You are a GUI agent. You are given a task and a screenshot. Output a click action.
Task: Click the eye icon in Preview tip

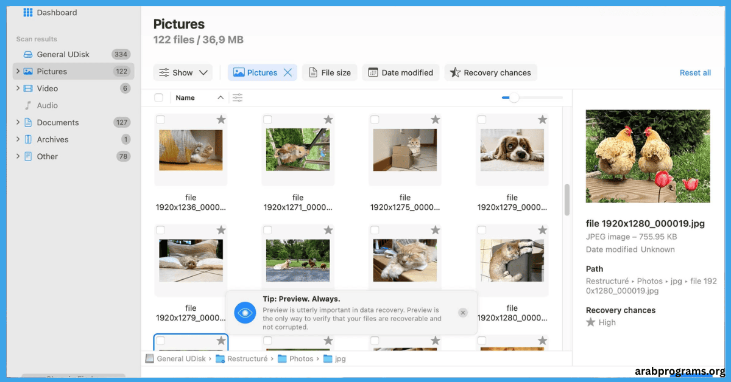(245, 313)
